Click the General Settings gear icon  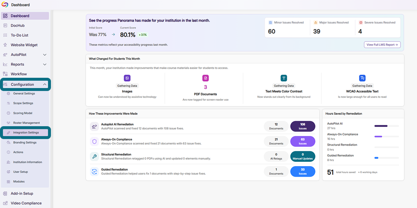click(x=8, y=94)
